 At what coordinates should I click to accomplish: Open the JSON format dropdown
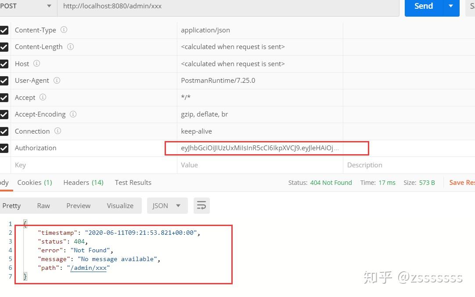pos(167,205)
